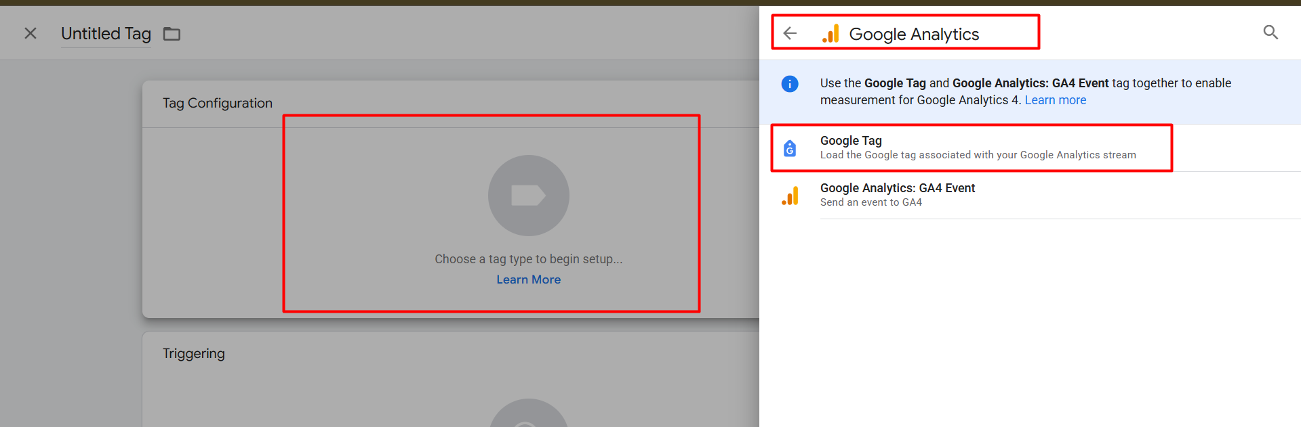Click the GA4 Event bar chart icon
The height and width of the screenshot is (427, 1301).
[x=790, y=196]
